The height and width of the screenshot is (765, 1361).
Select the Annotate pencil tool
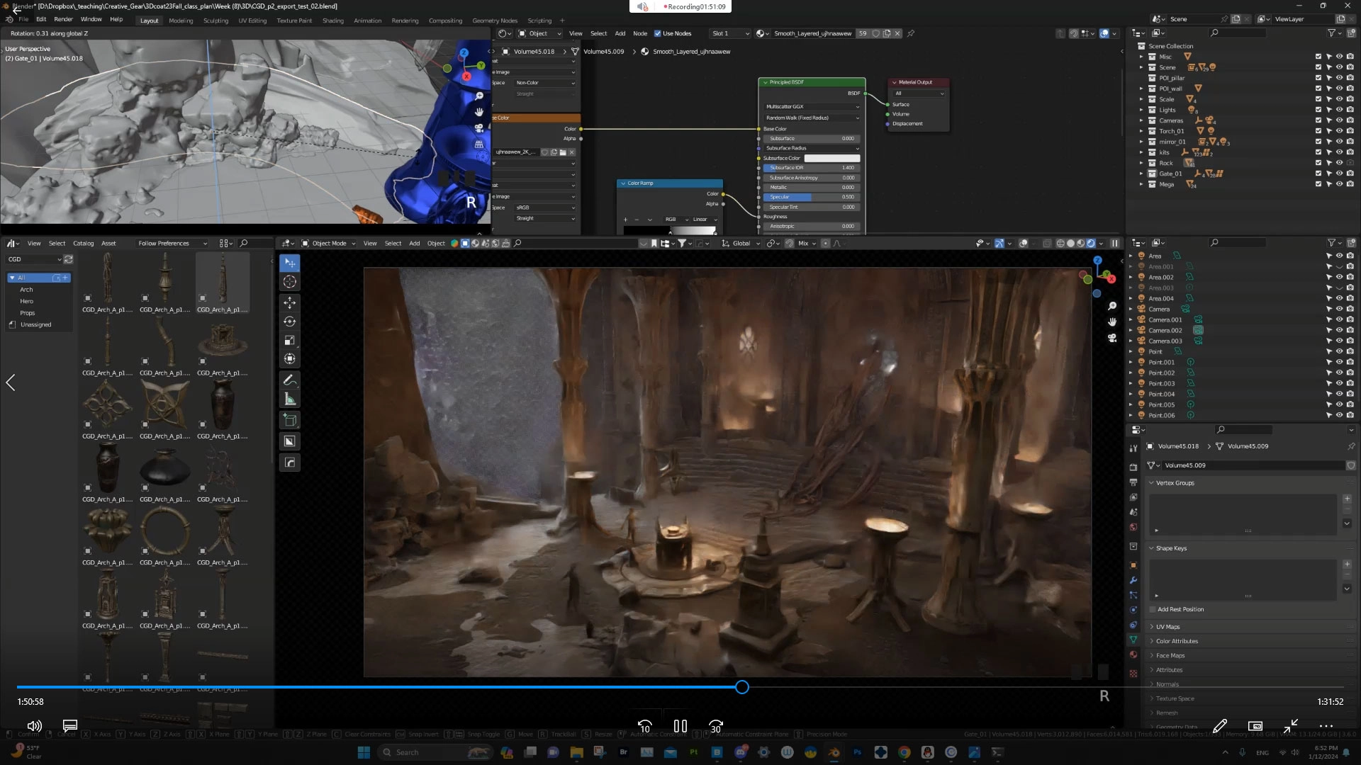click(289, 380)
